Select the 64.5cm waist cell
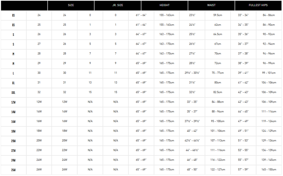The height and width of the screenshot is (176, 283). click(x=217, y=34)
